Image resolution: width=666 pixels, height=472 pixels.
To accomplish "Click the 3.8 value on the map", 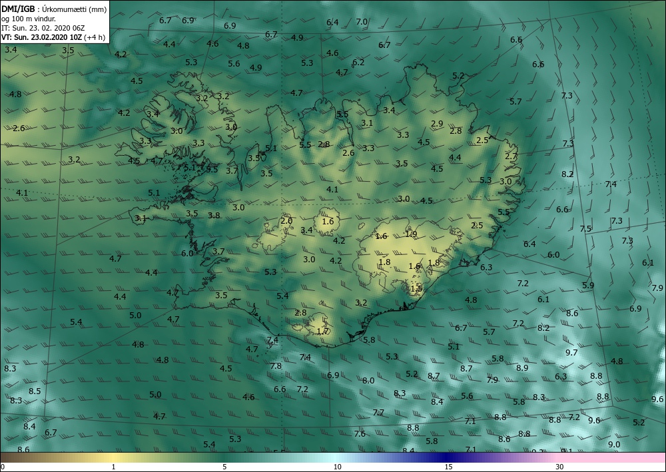I will coord(214,215).
